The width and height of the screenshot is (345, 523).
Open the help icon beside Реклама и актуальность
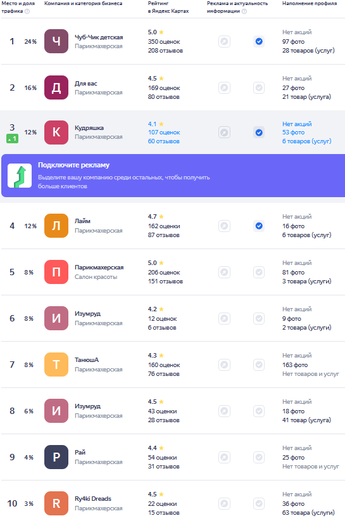pos(244,11)
